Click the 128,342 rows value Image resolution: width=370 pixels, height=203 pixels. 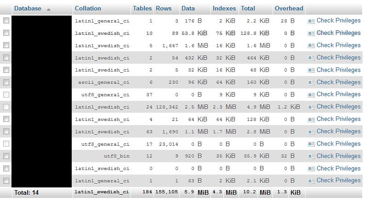167,107
